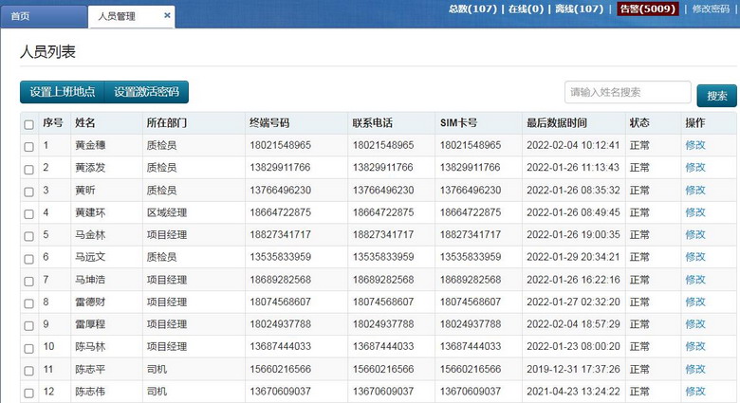This screenshot has height=403, width=740.
Task: Click 司机 department cell for 陈志平
Action: pos(157,369)
